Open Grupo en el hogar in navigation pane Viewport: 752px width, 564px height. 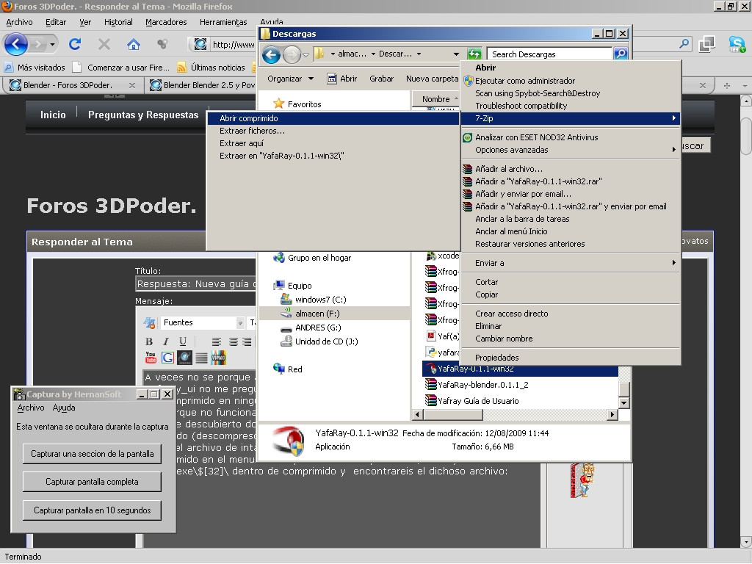point(313,258)
